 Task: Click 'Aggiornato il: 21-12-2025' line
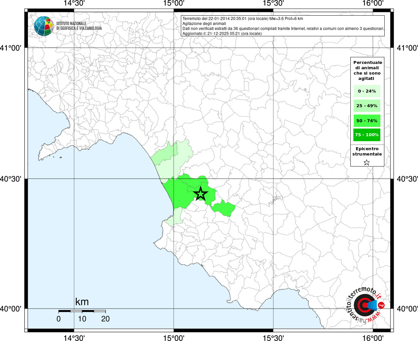coord(222,34)
